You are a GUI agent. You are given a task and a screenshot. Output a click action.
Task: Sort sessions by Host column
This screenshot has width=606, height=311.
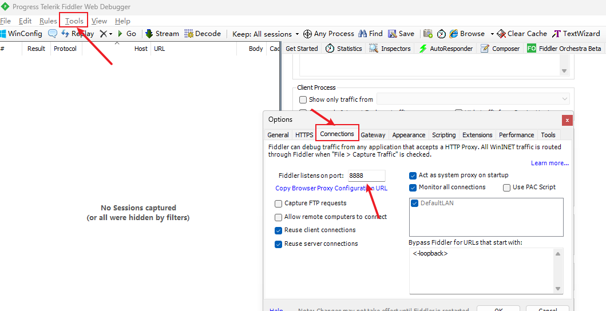point(116,49)
